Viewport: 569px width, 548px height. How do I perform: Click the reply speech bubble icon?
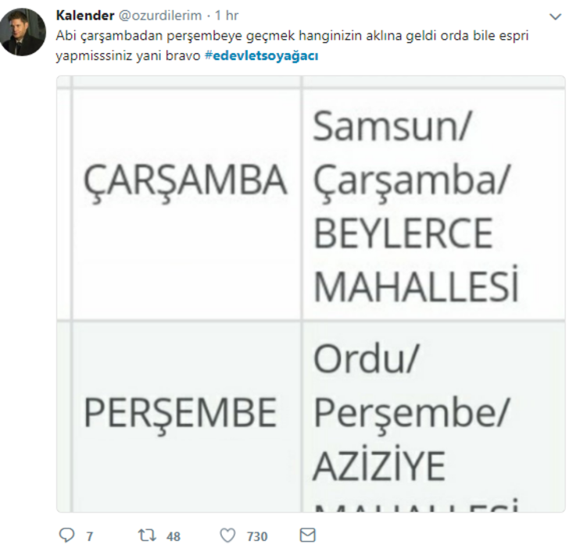(x=67, y=536)
